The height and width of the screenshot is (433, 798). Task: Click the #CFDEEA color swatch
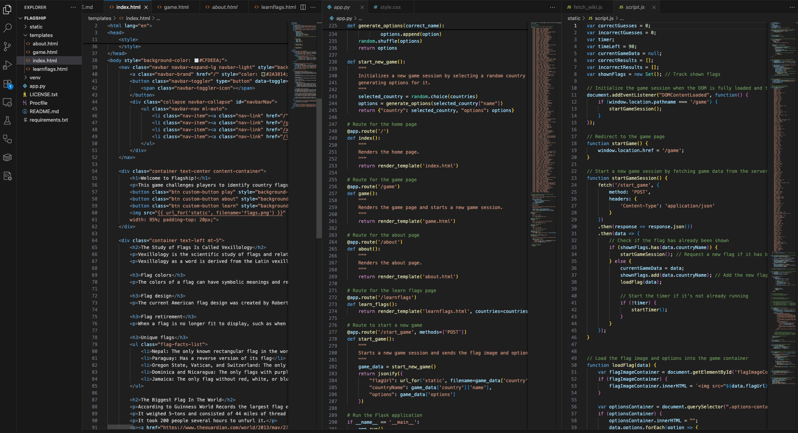tap(197, 60)
